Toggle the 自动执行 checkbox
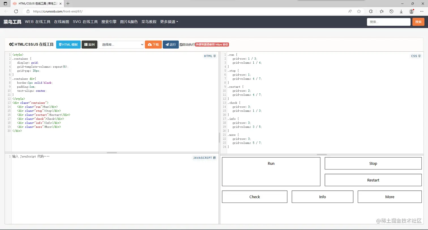 pos(181,45)
